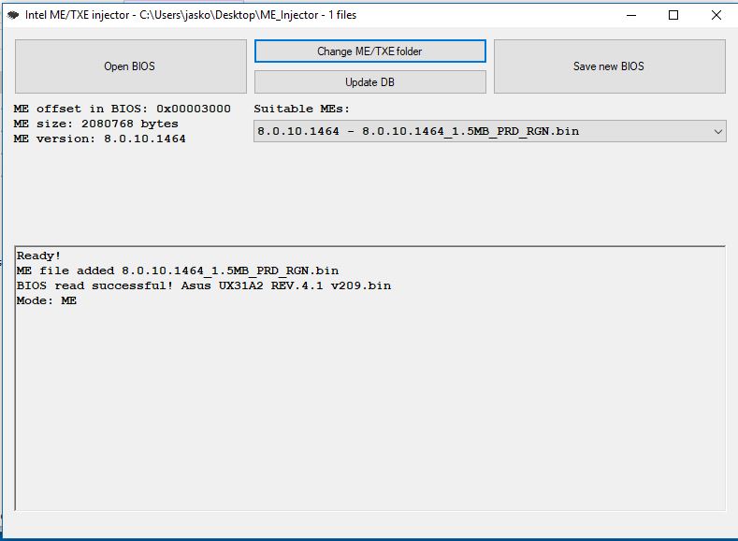Click Change ME/TXE folder button
The image size is (738, 541).
click(370, 51)
